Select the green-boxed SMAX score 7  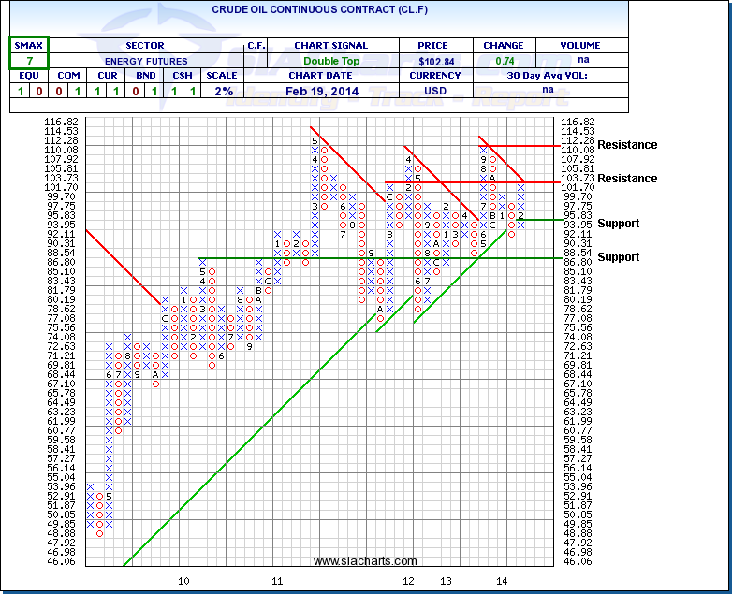29,60
